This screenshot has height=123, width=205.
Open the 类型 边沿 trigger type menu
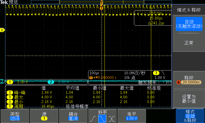[15, 116]
